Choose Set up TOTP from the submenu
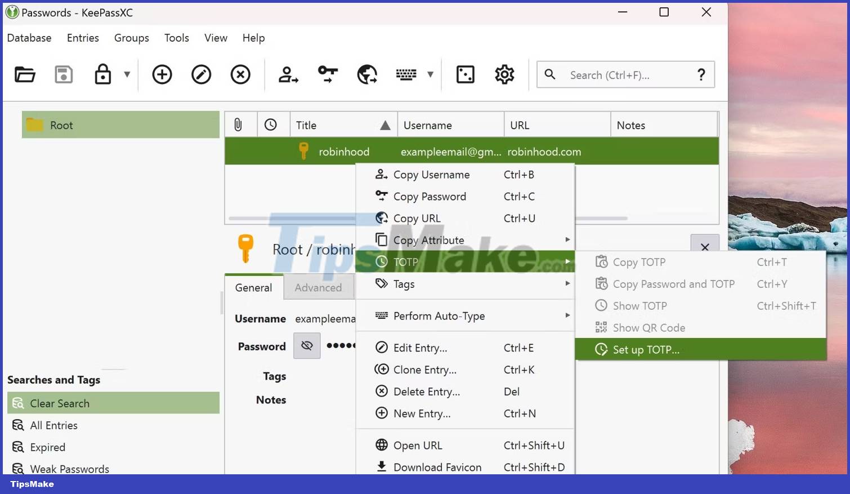The width and height of the screenshot is (850, 494). click(x=645, y=349)
